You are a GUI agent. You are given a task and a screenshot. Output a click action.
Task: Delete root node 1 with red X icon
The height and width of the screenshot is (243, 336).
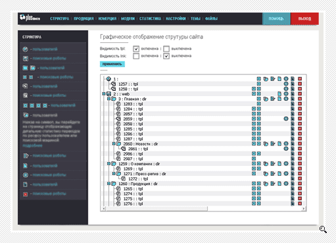300,79
